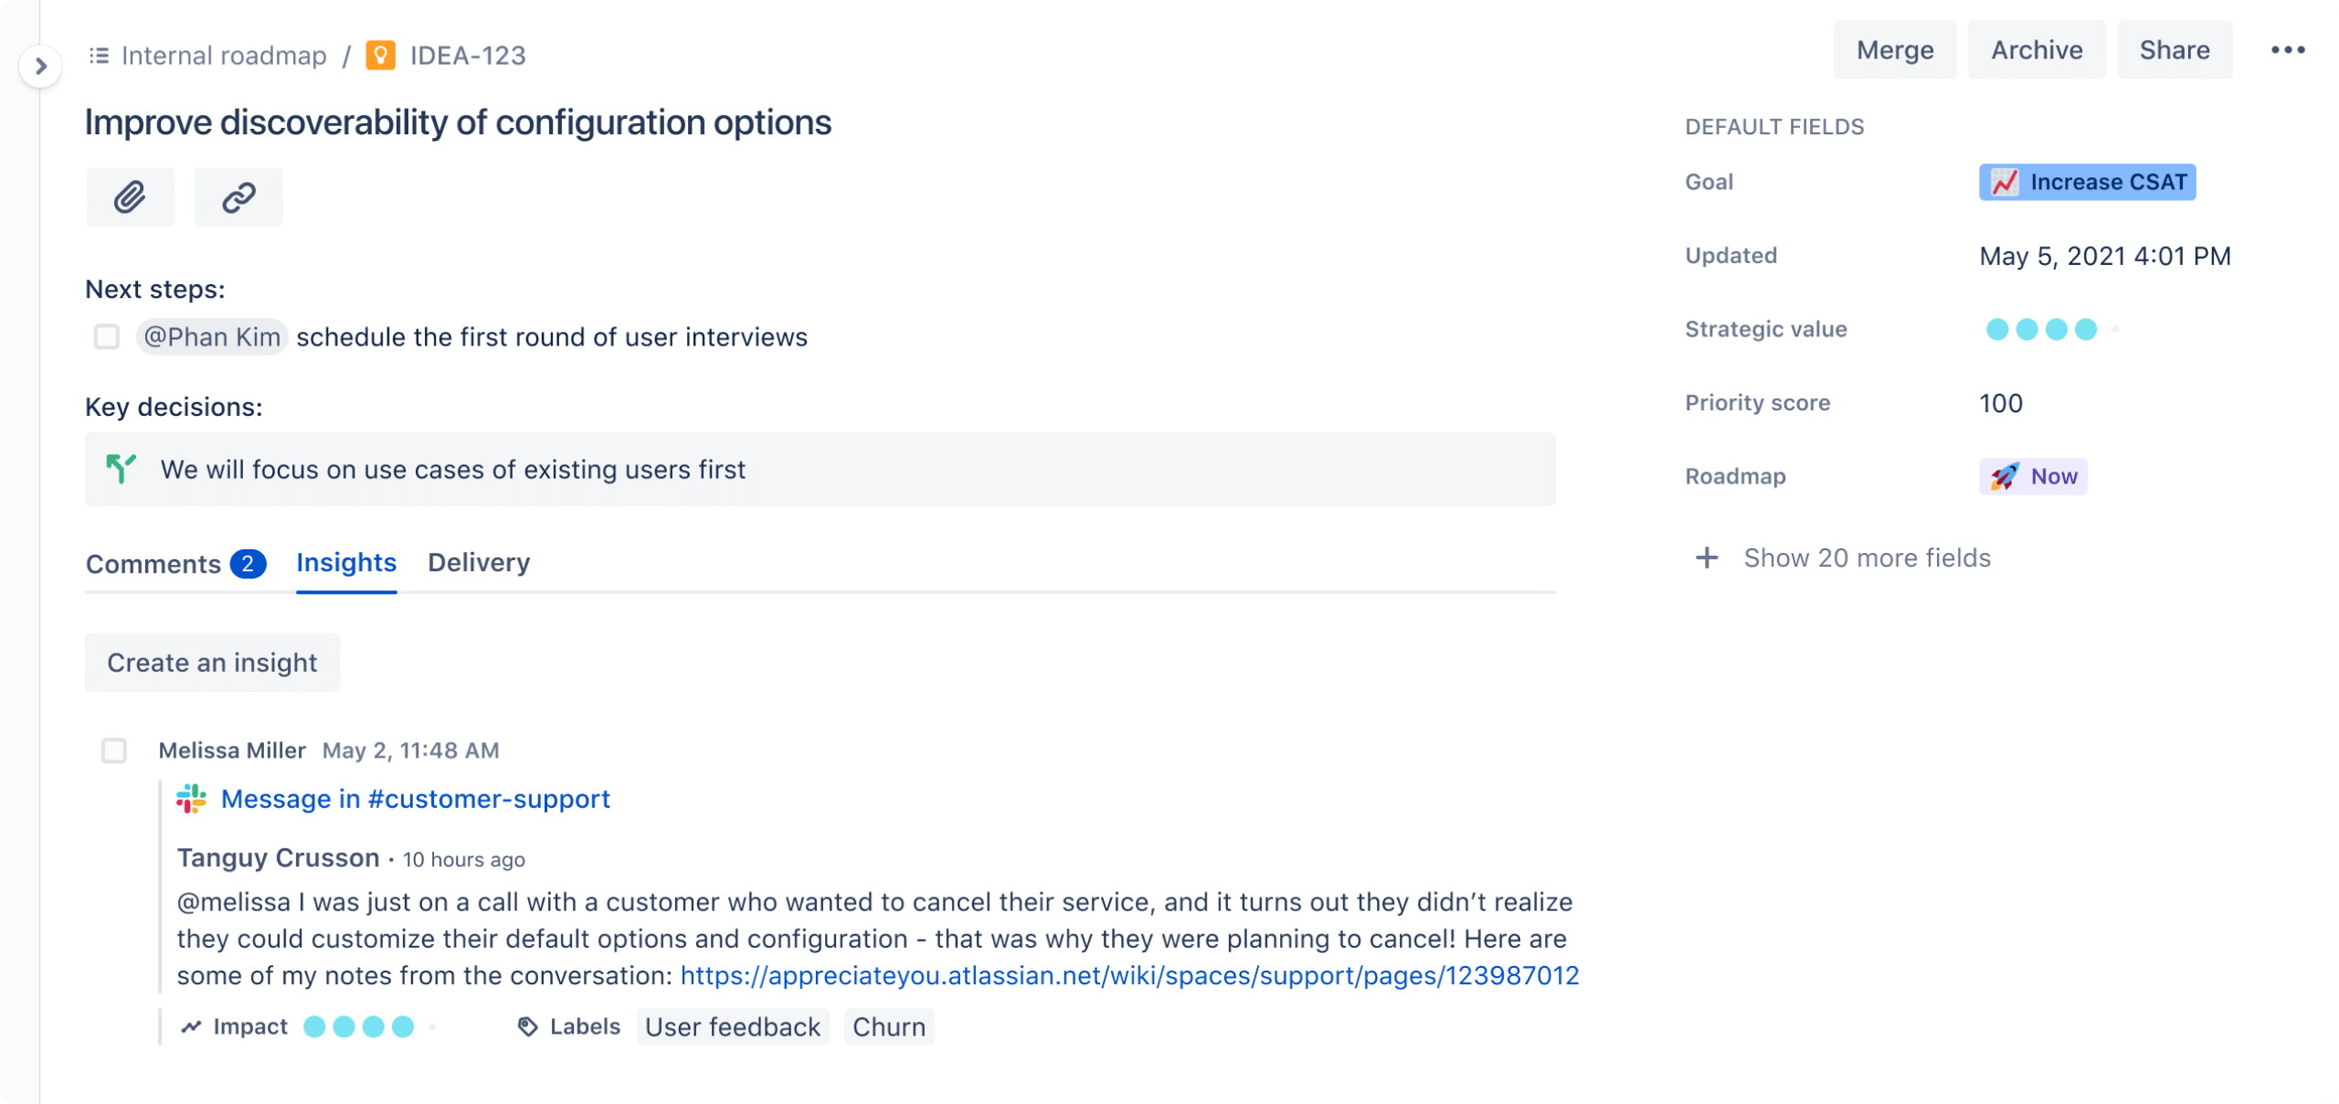This screenshot has width=2339, height=1104.
Task: Select Melissa Miller's insight checkbox
Action: (114, 750)
